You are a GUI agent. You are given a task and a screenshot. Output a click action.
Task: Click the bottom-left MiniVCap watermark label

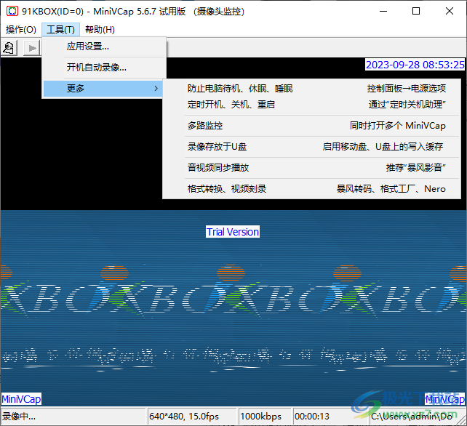coord(21,399)
